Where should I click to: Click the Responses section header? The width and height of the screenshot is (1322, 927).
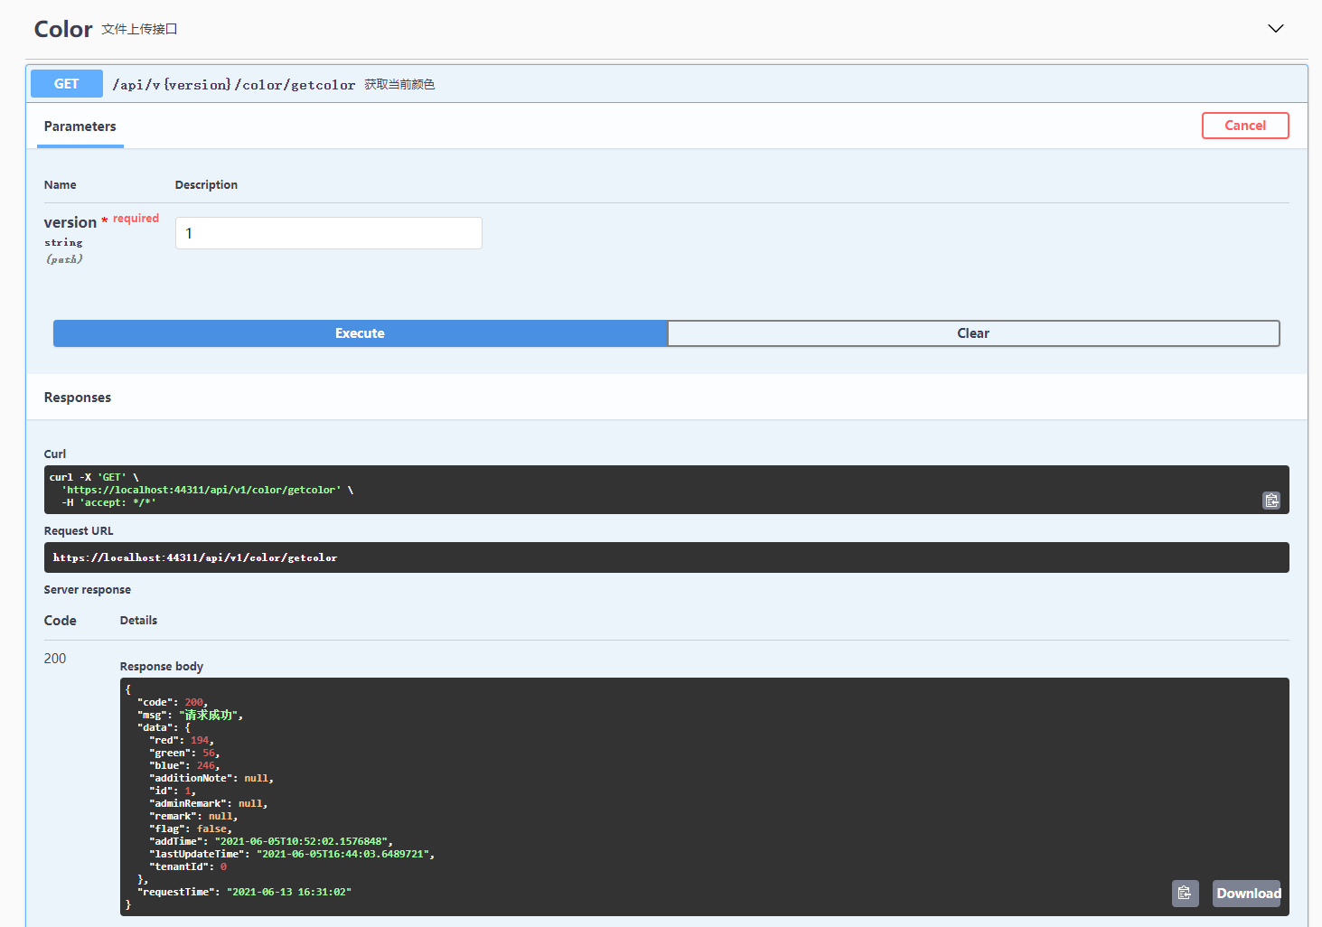point(78,398)
